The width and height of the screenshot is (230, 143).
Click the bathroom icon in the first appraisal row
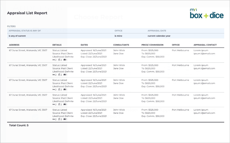tap(59, 60)
